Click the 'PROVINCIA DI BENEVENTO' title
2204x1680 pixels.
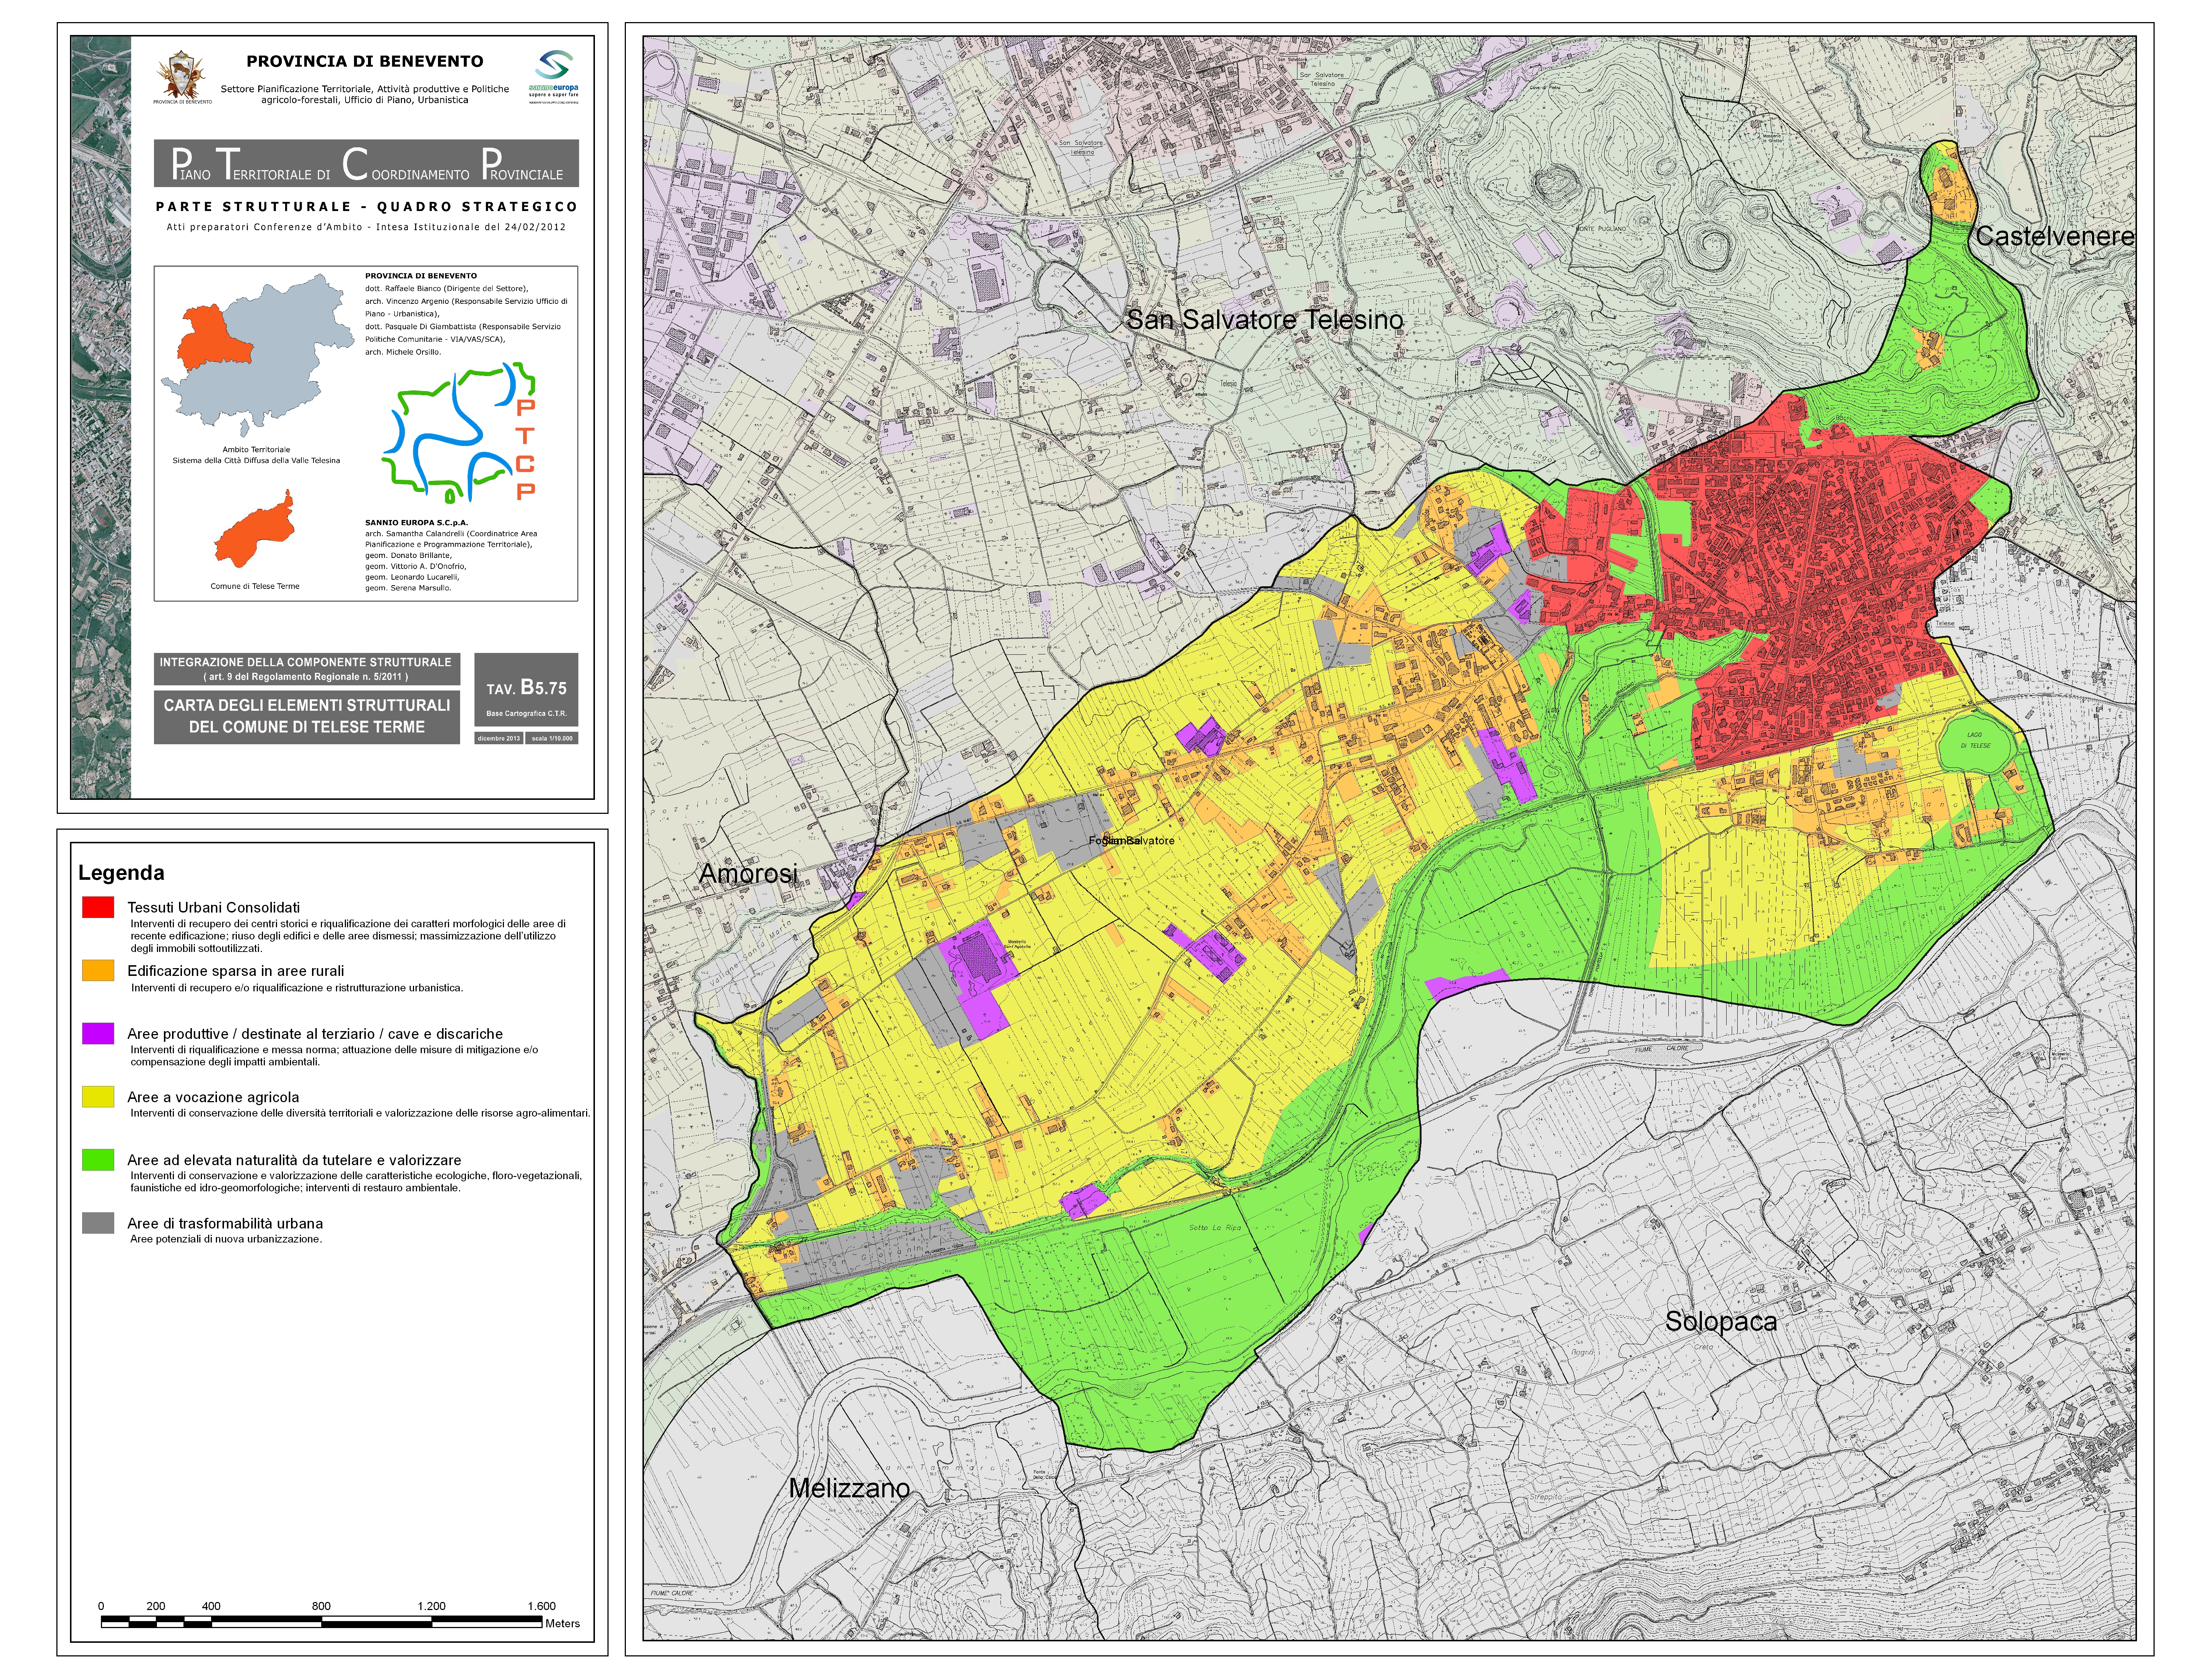pyautogui.click(x=364, y=61)
